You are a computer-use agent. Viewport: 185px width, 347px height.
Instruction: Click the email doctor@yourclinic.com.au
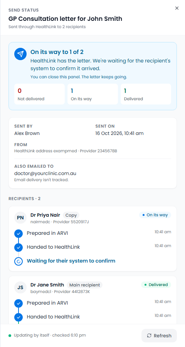pyautogui.click(x=45, y=173)
